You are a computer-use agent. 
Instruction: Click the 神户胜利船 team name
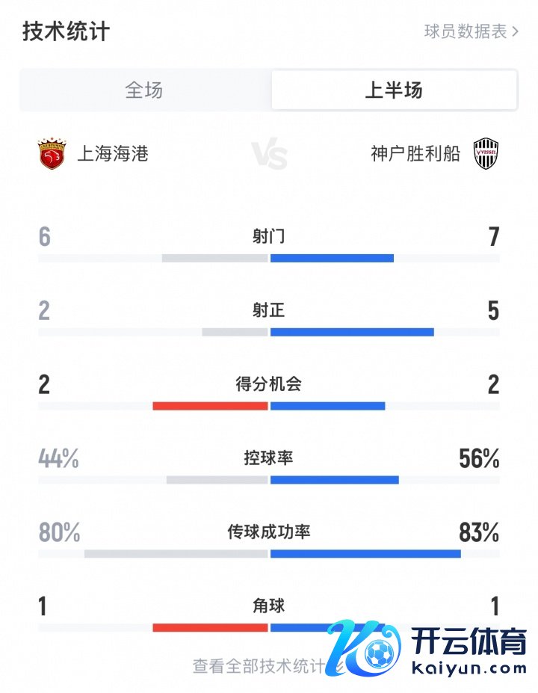(x=415, y=154)
